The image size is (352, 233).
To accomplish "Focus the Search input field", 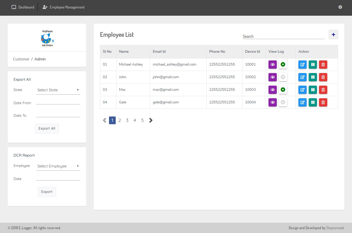I will 284,36.
